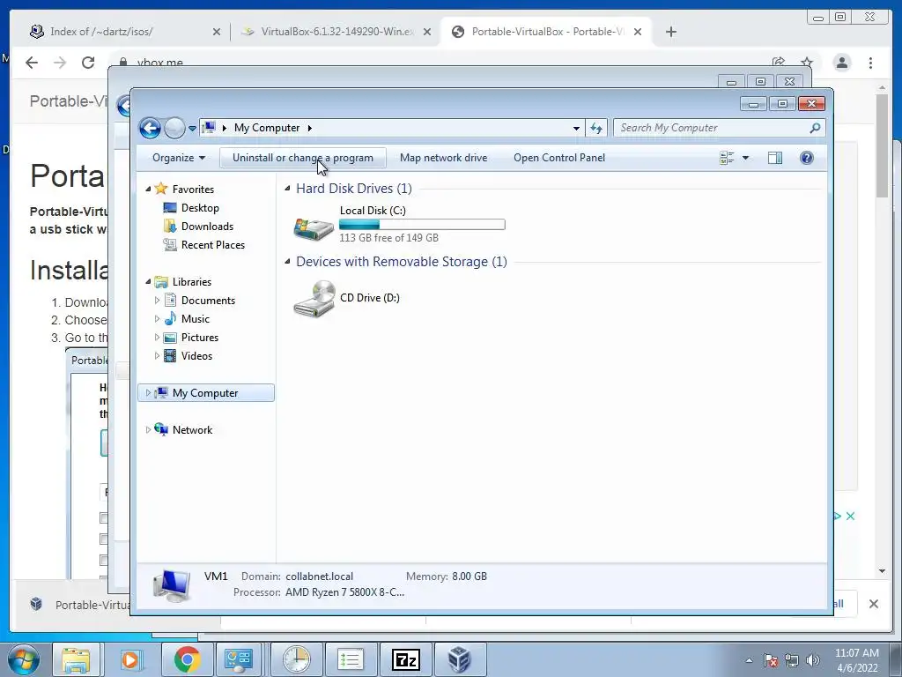
Task: Switch to Portable-VirtualBox browser tab
Action: (x=546, y=32)
